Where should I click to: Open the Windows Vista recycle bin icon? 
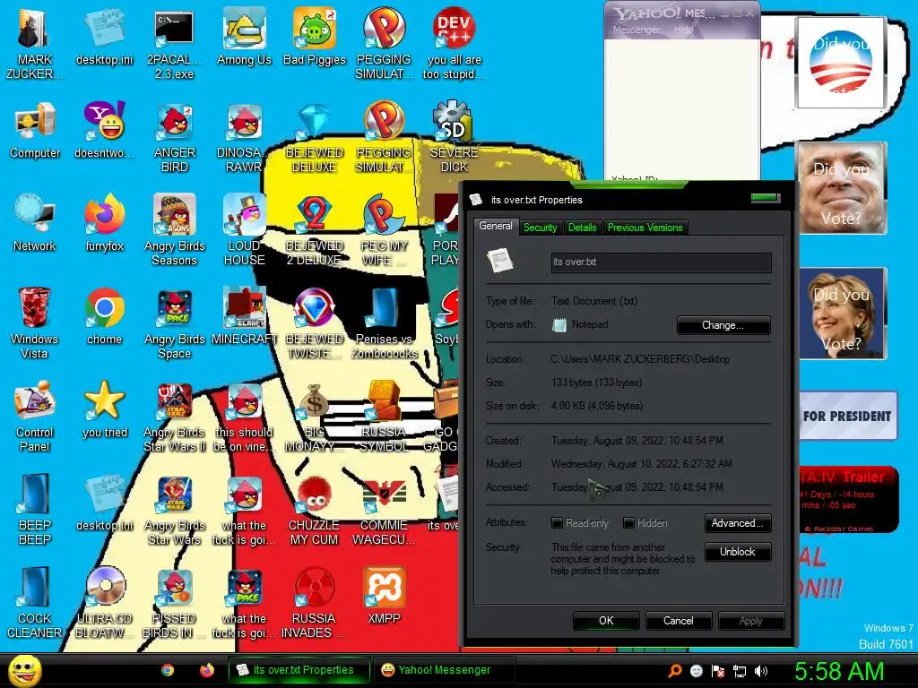coord(34,308)
